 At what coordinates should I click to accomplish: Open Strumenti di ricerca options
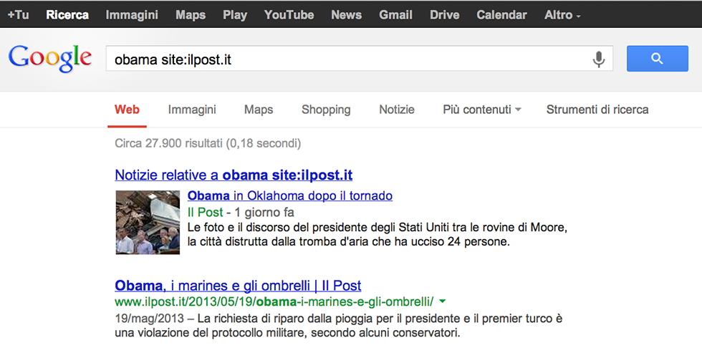(597, 110)
